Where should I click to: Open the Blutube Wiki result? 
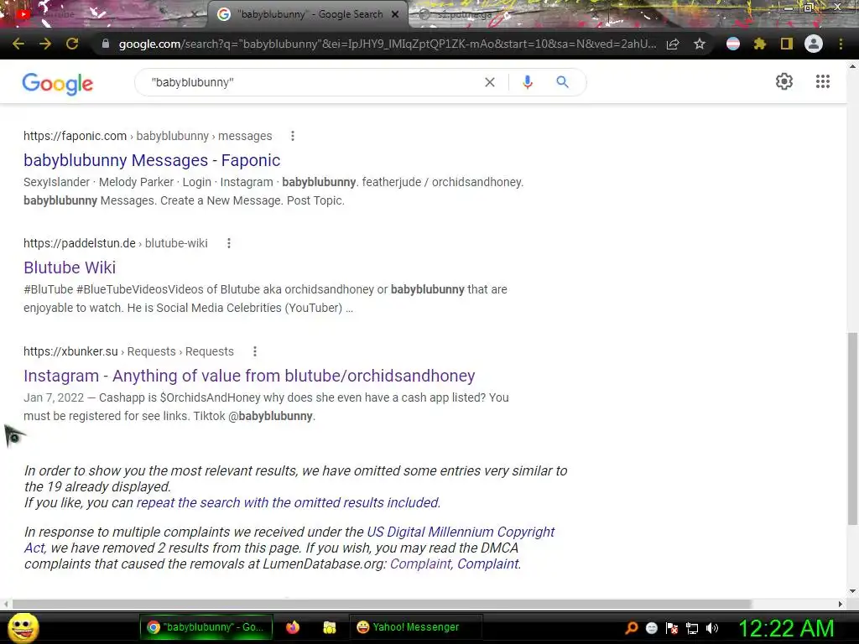(x=70, y=267)
